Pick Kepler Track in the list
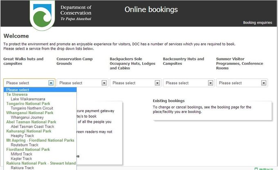Viewport: 278px width, 170px height. (x=21, y=159)
